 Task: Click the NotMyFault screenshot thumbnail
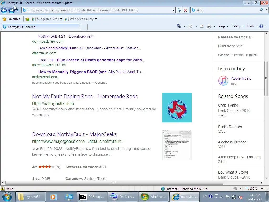(x=177, y=145)
